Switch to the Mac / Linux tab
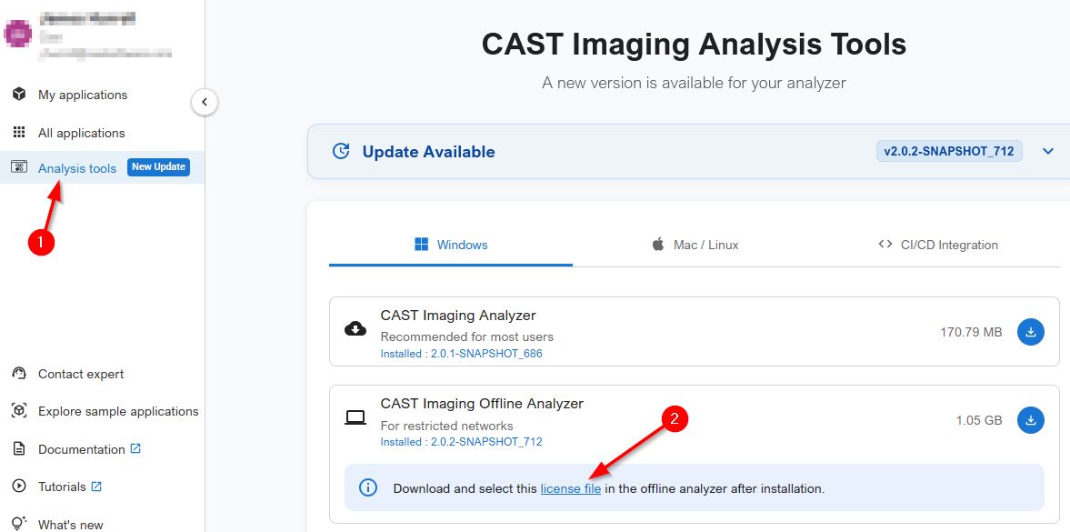Viewport: 1070px width, 532px height. coord(695,245)
